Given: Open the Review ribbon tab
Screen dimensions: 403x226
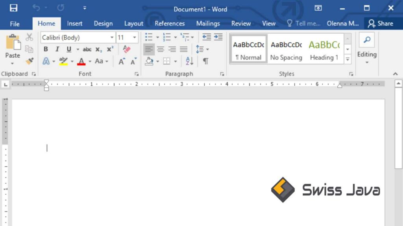Looking at the screenshot, I should point(241,24).
